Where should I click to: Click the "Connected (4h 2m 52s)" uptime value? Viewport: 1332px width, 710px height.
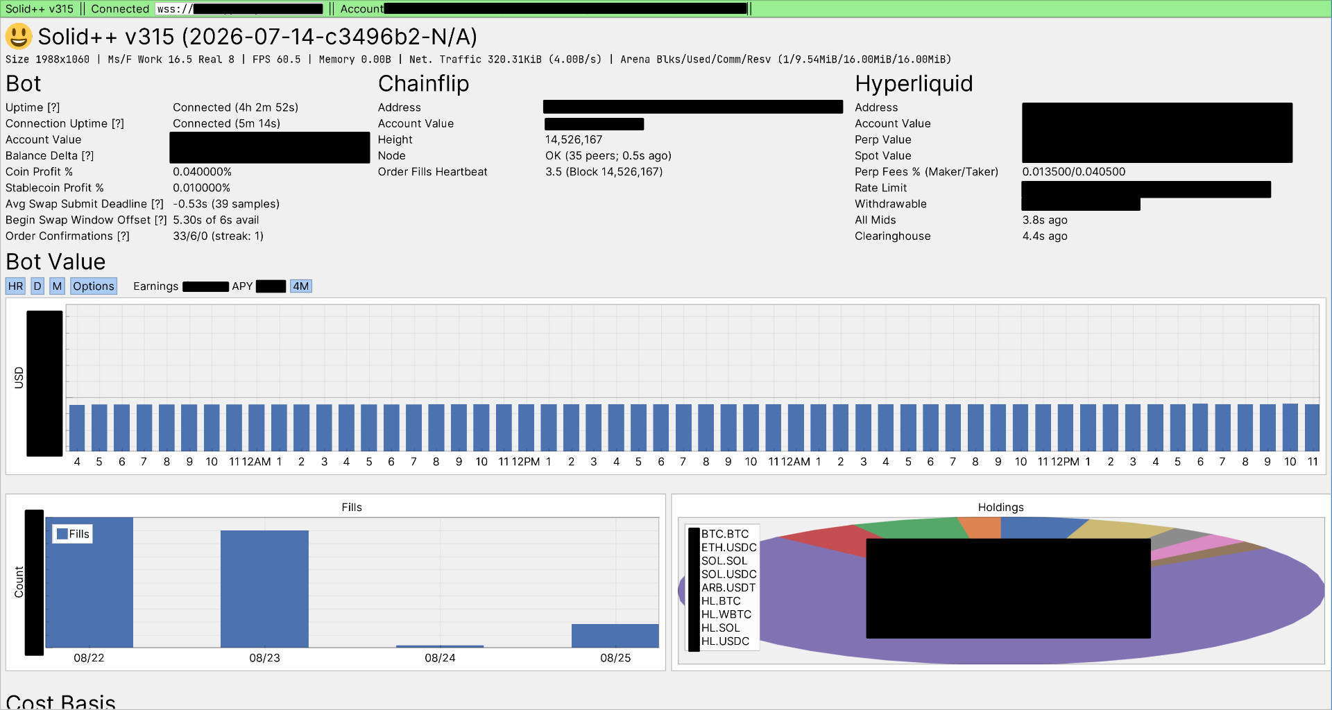click(235, 107)
